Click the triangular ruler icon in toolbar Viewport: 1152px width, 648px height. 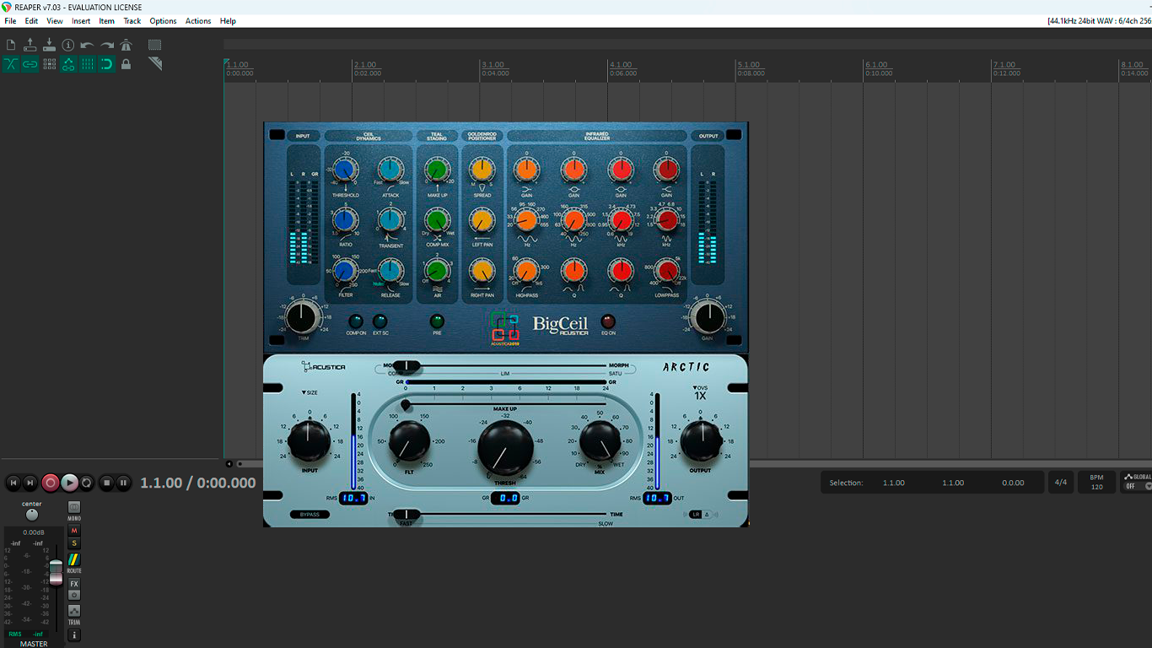(x=155, y=64)
